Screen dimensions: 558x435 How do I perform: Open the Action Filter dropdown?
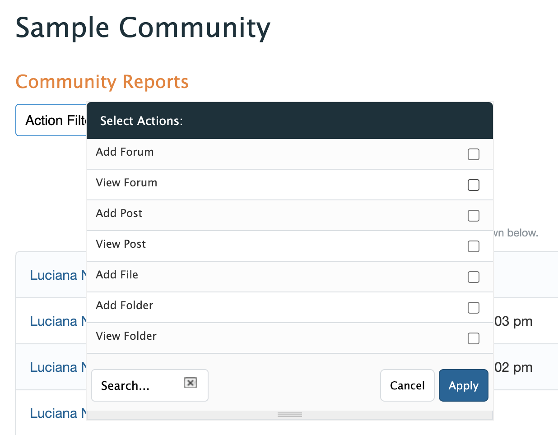pyautogui.click(x=51, y=120)
